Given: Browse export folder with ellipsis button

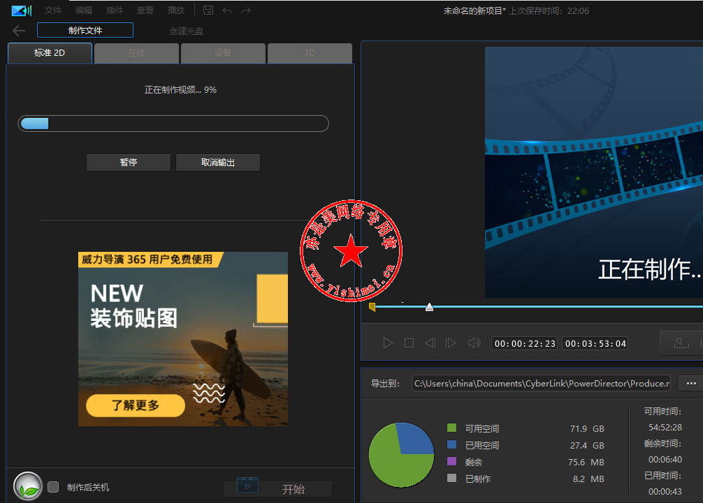Looking at the screenshot, I should (x=691, y=384).
